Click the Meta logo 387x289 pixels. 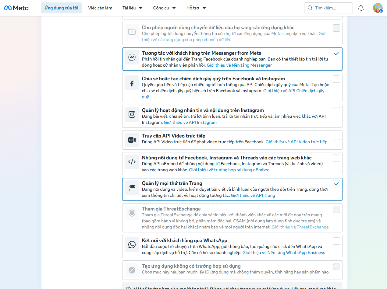tap(16, 8)
